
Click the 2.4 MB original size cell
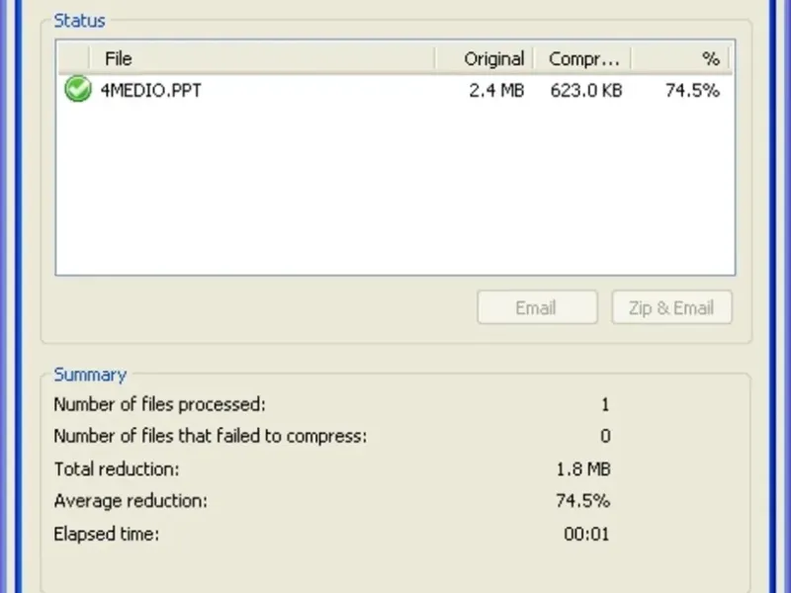tap(497, 91)
